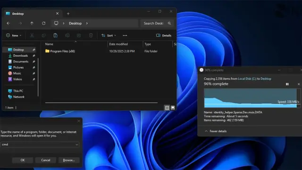The width and height of the screenshot is (302, 170).
Task: Unpin Downloads using its pin icon
Action: click(34, 56)
